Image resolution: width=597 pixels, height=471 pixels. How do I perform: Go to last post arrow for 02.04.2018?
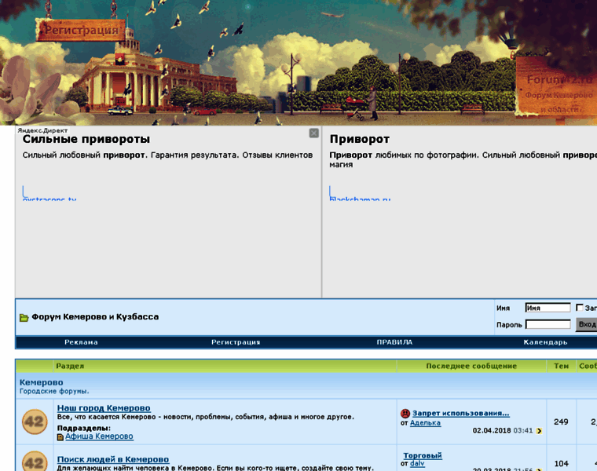[x=539, y=431]
